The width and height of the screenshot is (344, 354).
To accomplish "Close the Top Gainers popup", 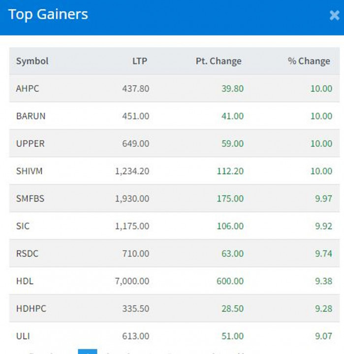I will [x=334, y=16].
